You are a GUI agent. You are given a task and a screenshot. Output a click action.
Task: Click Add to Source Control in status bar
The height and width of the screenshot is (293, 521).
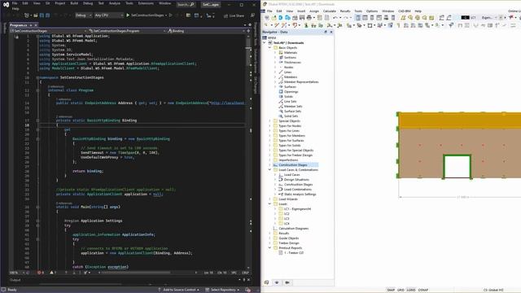pyautogui.click(x=179, y=290)
